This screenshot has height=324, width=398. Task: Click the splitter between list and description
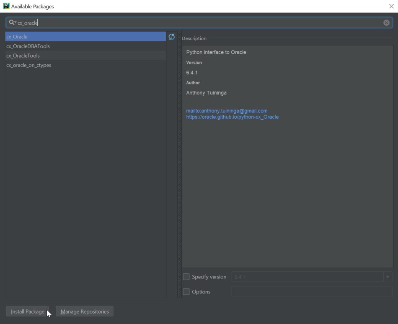coord(179,167)
